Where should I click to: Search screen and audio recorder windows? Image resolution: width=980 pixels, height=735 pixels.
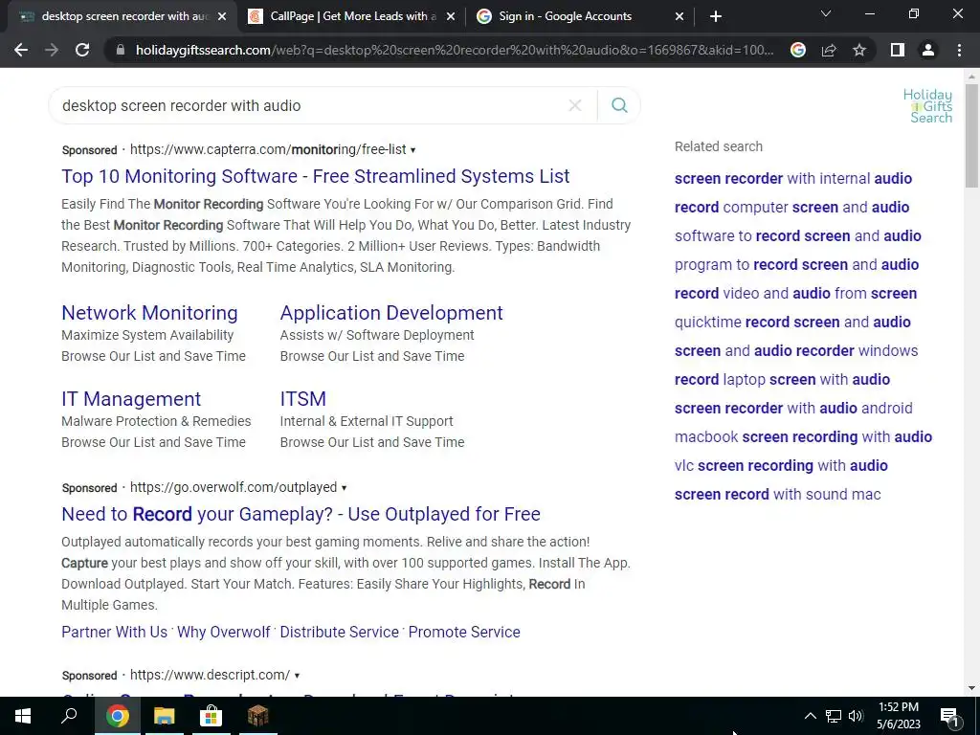point(796,350)
